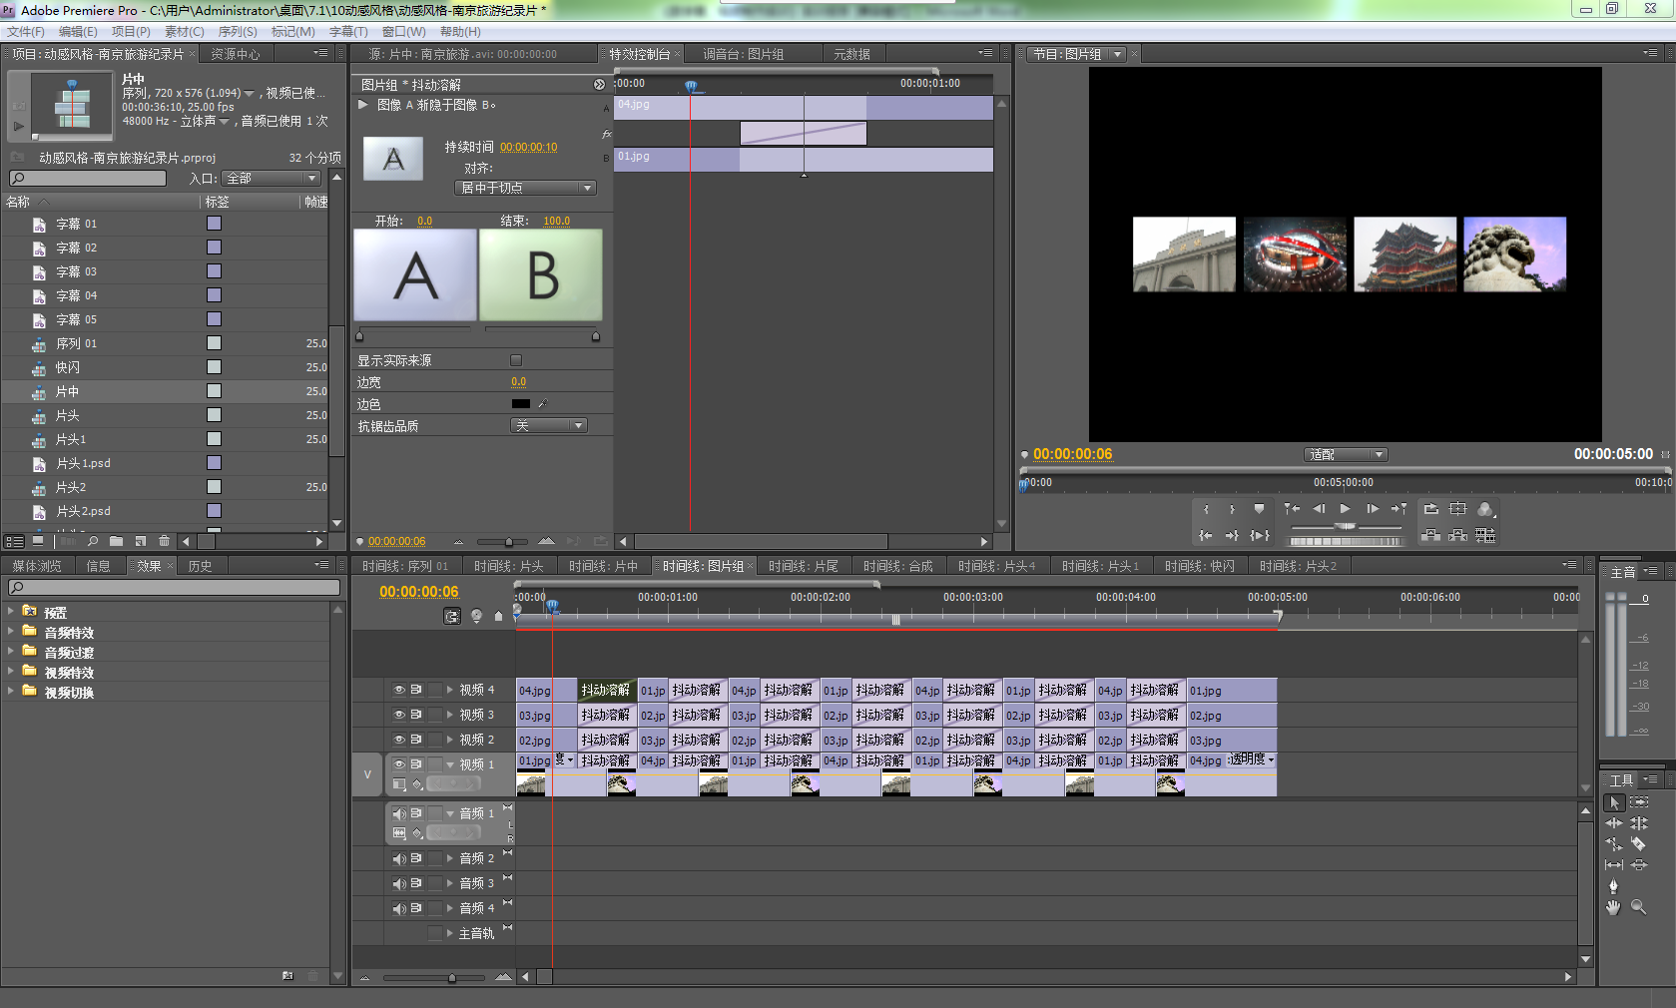Expand the 视频特效 effects folder
Viewport: 1676px width, 1008px height.
click(x=11, y=672)
